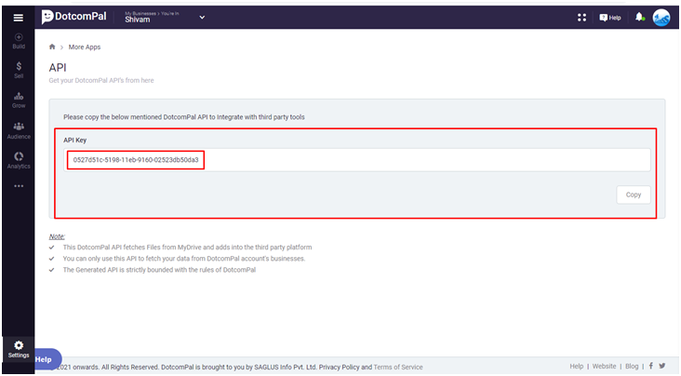Copy the API key
This screenshot has width=681, height=376.
pyautogui.click(x=634, y=195)
